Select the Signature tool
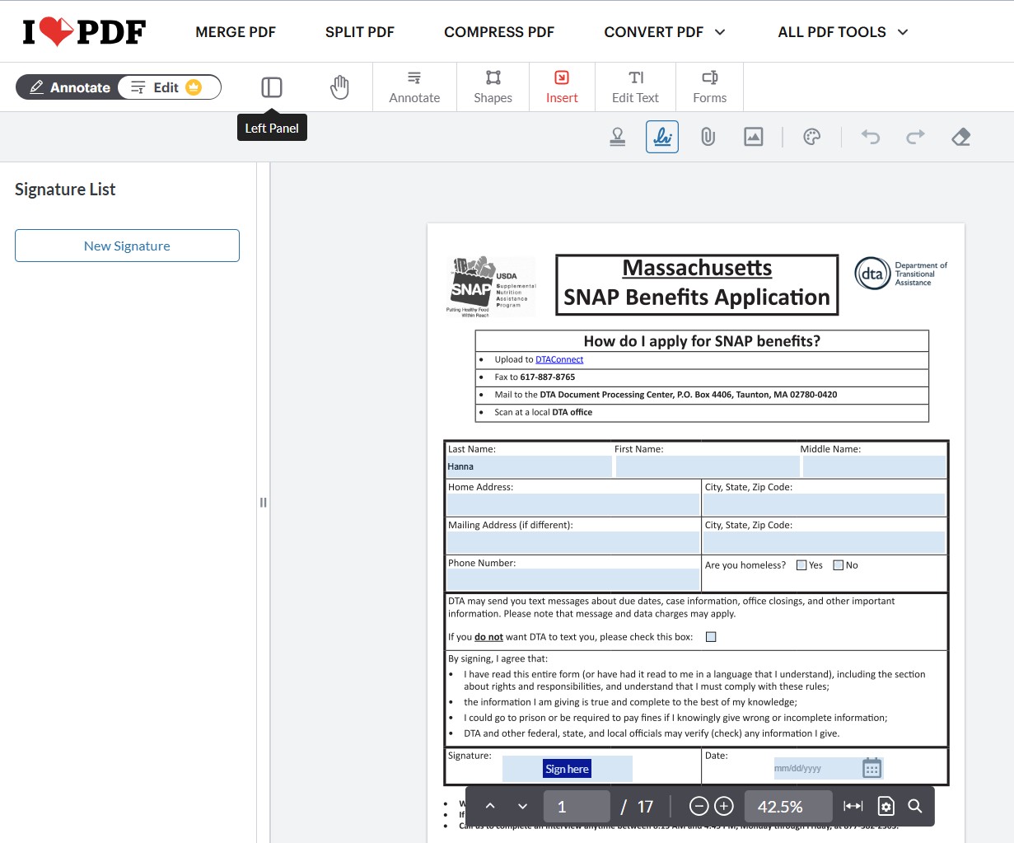 (x=662, y=137)
